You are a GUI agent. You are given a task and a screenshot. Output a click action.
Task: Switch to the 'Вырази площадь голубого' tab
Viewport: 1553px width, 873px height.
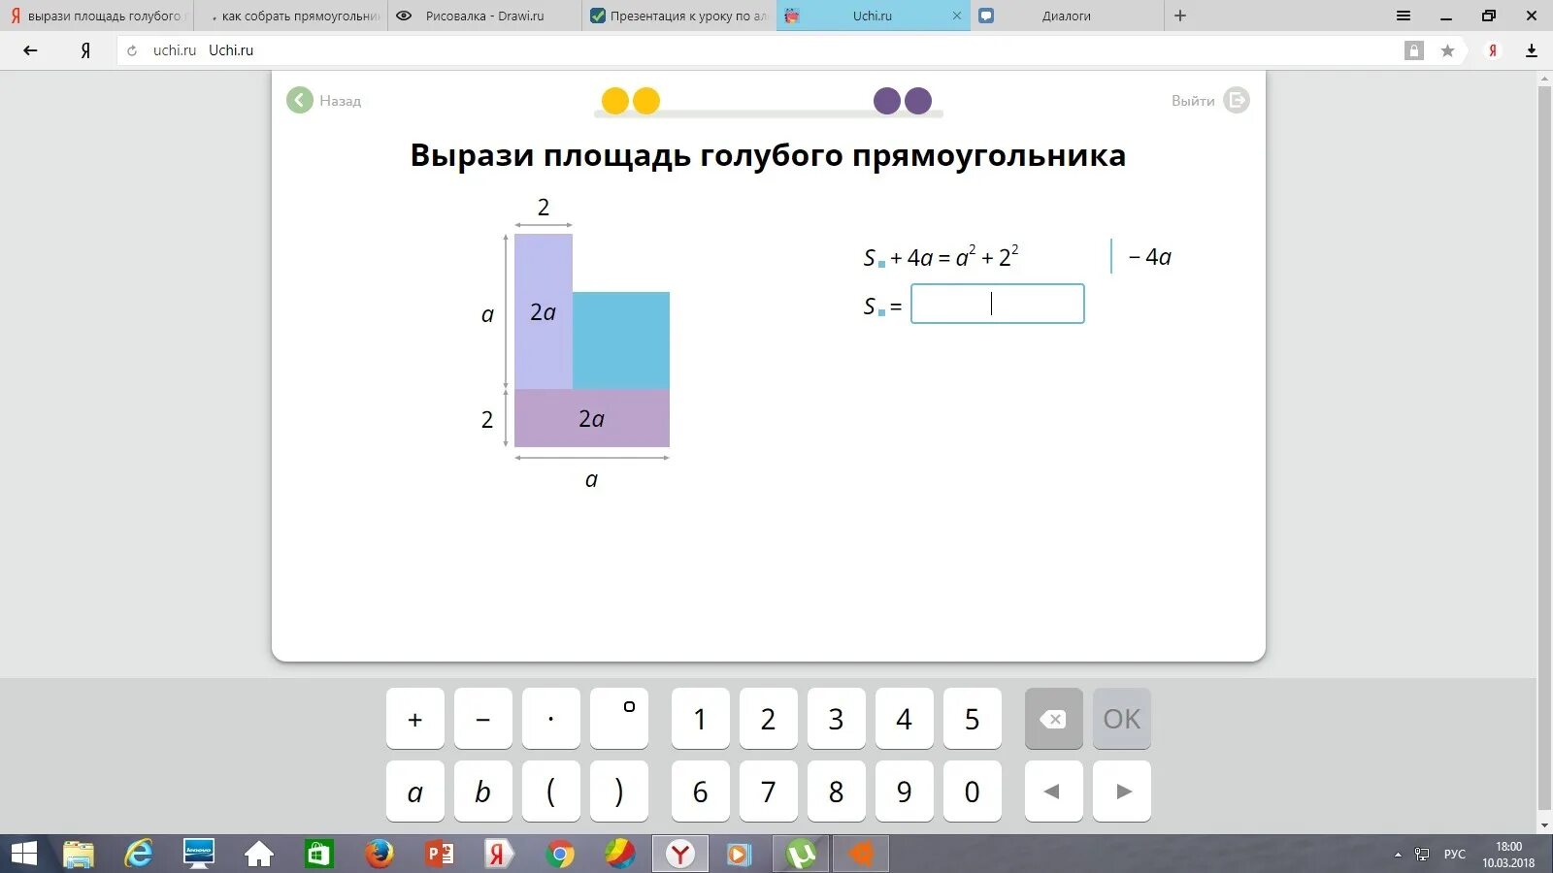click(97, 16)
